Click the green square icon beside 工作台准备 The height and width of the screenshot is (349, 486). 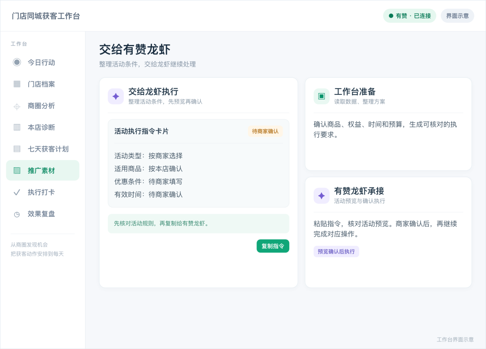(x=321, y=96)
